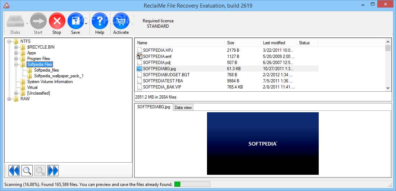Image resolution: width=396 pixels, height=191 pixels.
Task: Click the next search result arrows icon
Action: [x=53, y=170]
